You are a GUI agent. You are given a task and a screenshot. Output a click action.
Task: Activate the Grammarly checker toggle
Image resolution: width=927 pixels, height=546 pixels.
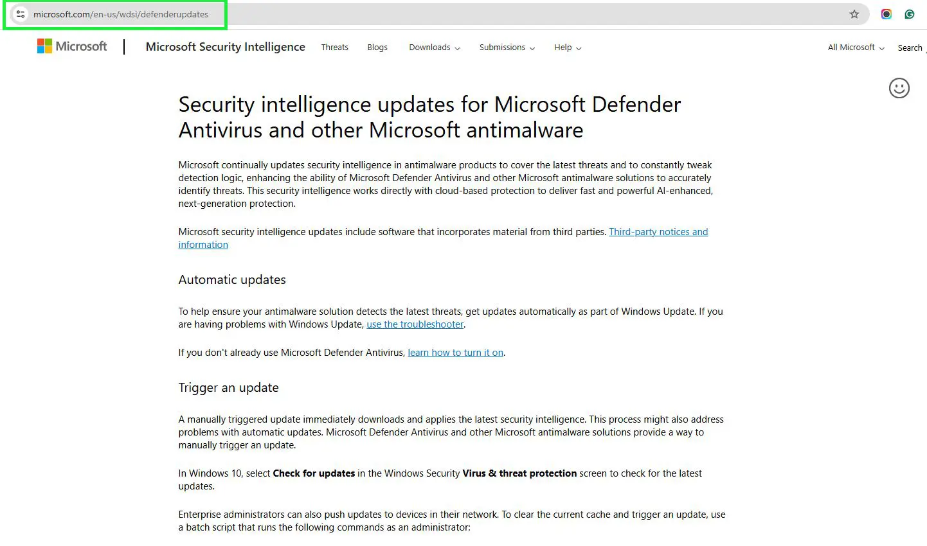(910, 13)
